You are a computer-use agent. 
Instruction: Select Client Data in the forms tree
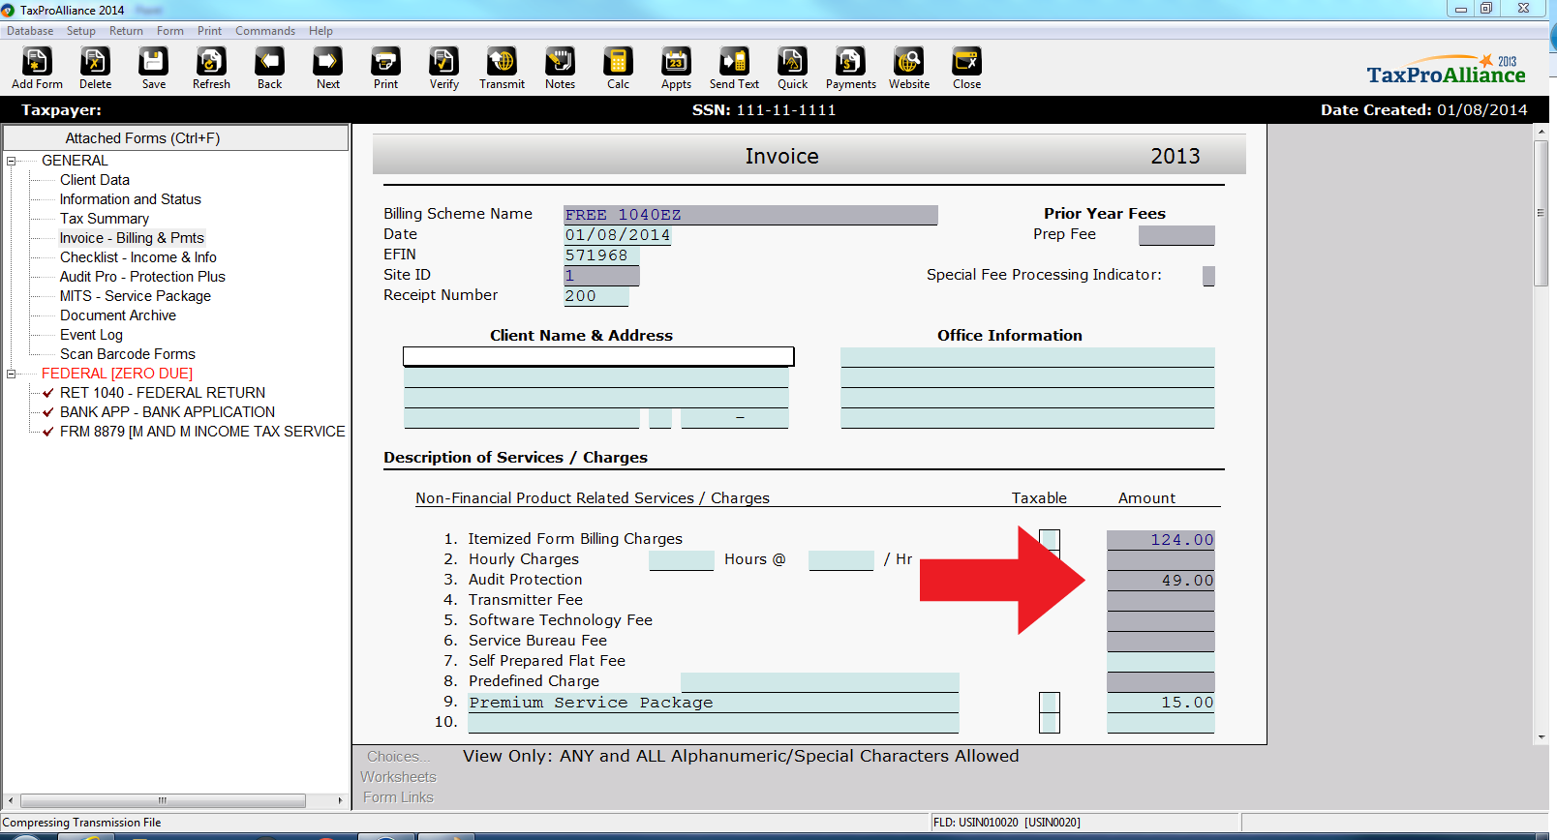click(95, 180)
